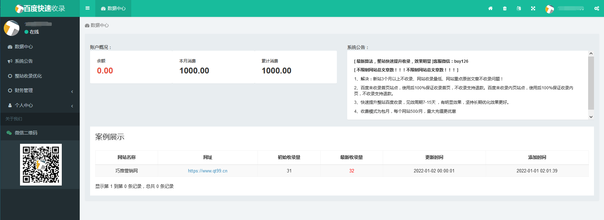Click the 累计消费 card
The height and width of the screenshot is (220, 604).
point(296,67)
